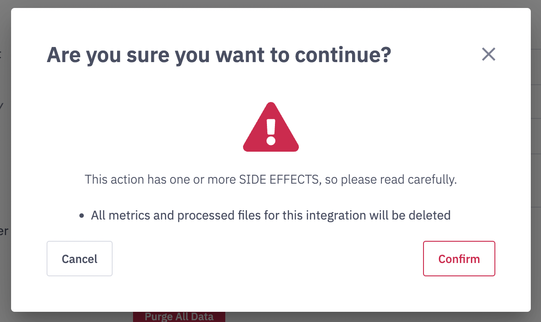
Task: Click the bullet about deleted metrics
Action: coord(270,215)
